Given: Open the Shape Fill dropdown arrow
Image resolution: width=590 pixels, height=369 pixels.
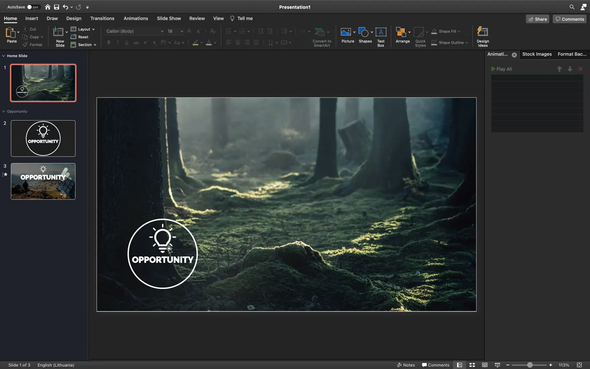Looking at the screenshot, I should coord(459,31).
